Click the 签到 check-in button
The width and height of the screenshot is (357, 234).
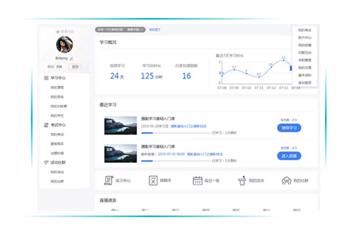[75, 67]
